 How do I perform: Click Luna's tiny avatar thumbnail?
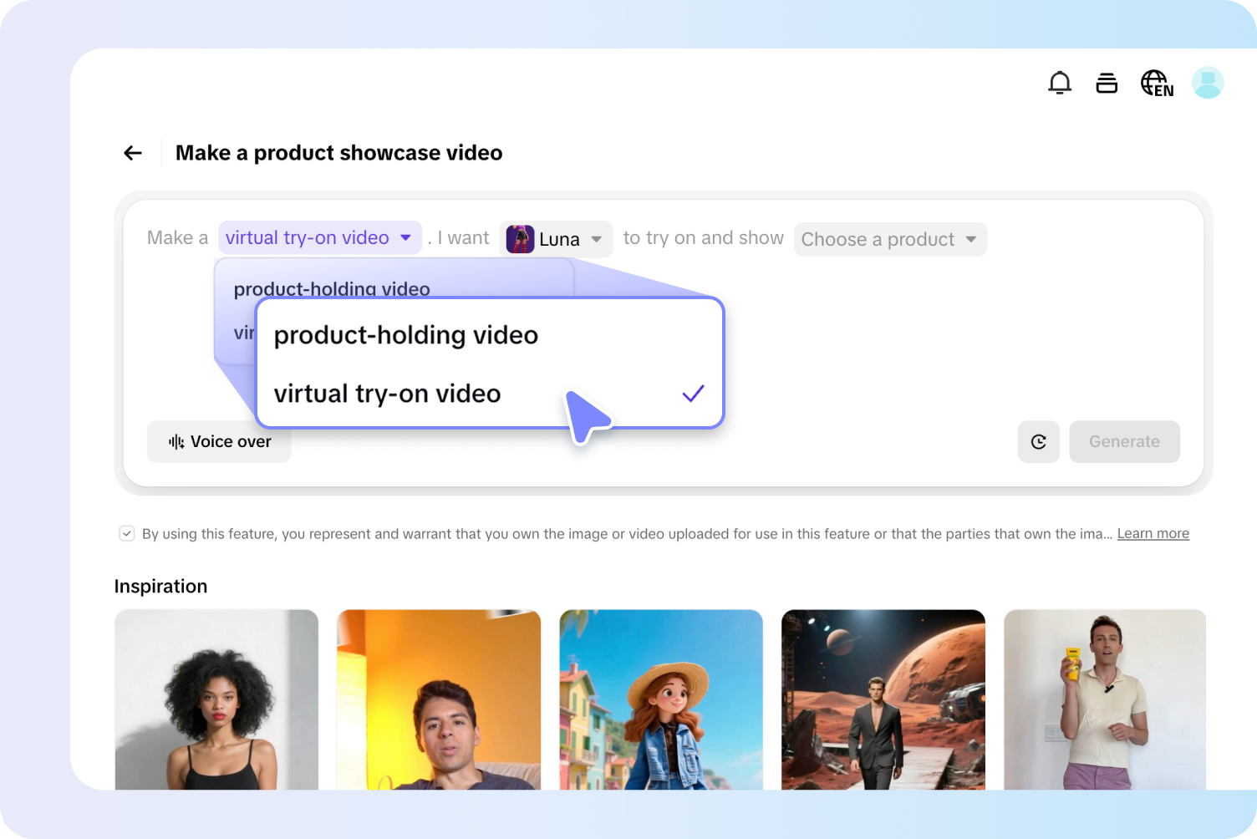(x=521, y=239)
